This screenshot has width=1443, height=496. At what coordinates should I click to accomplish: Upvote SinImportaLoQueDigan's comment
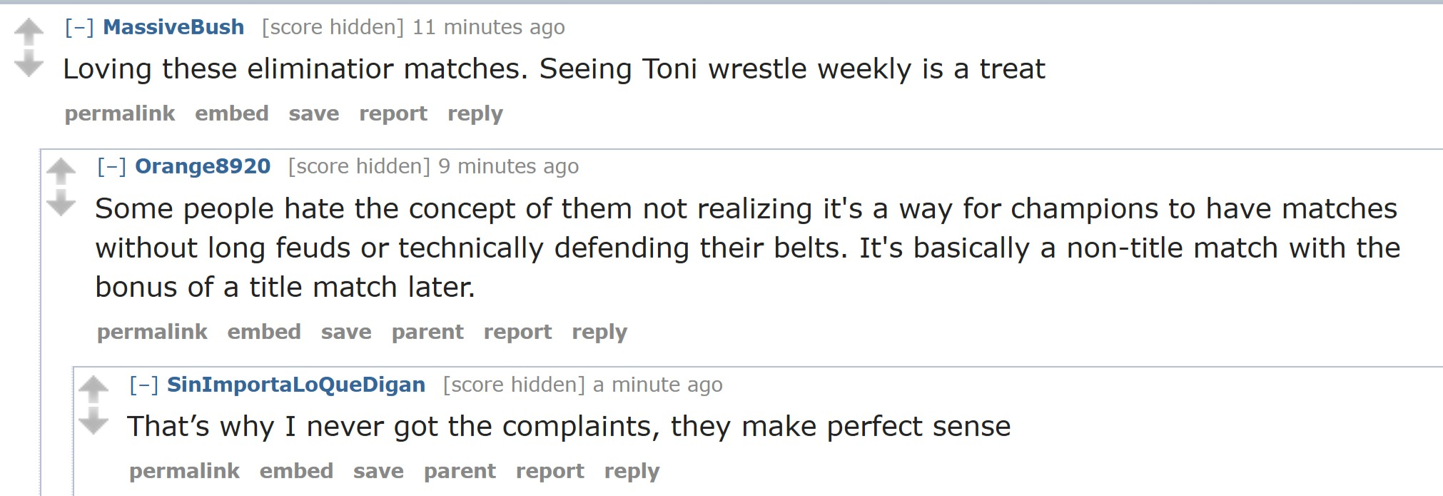pyautogui.click(x=93, y=388)
